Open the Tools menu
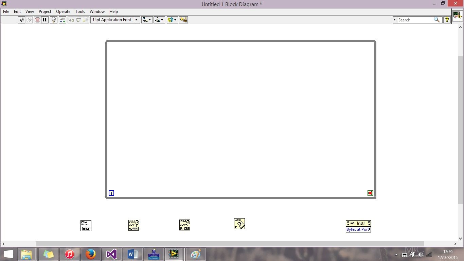 click(x=80, y=11)
